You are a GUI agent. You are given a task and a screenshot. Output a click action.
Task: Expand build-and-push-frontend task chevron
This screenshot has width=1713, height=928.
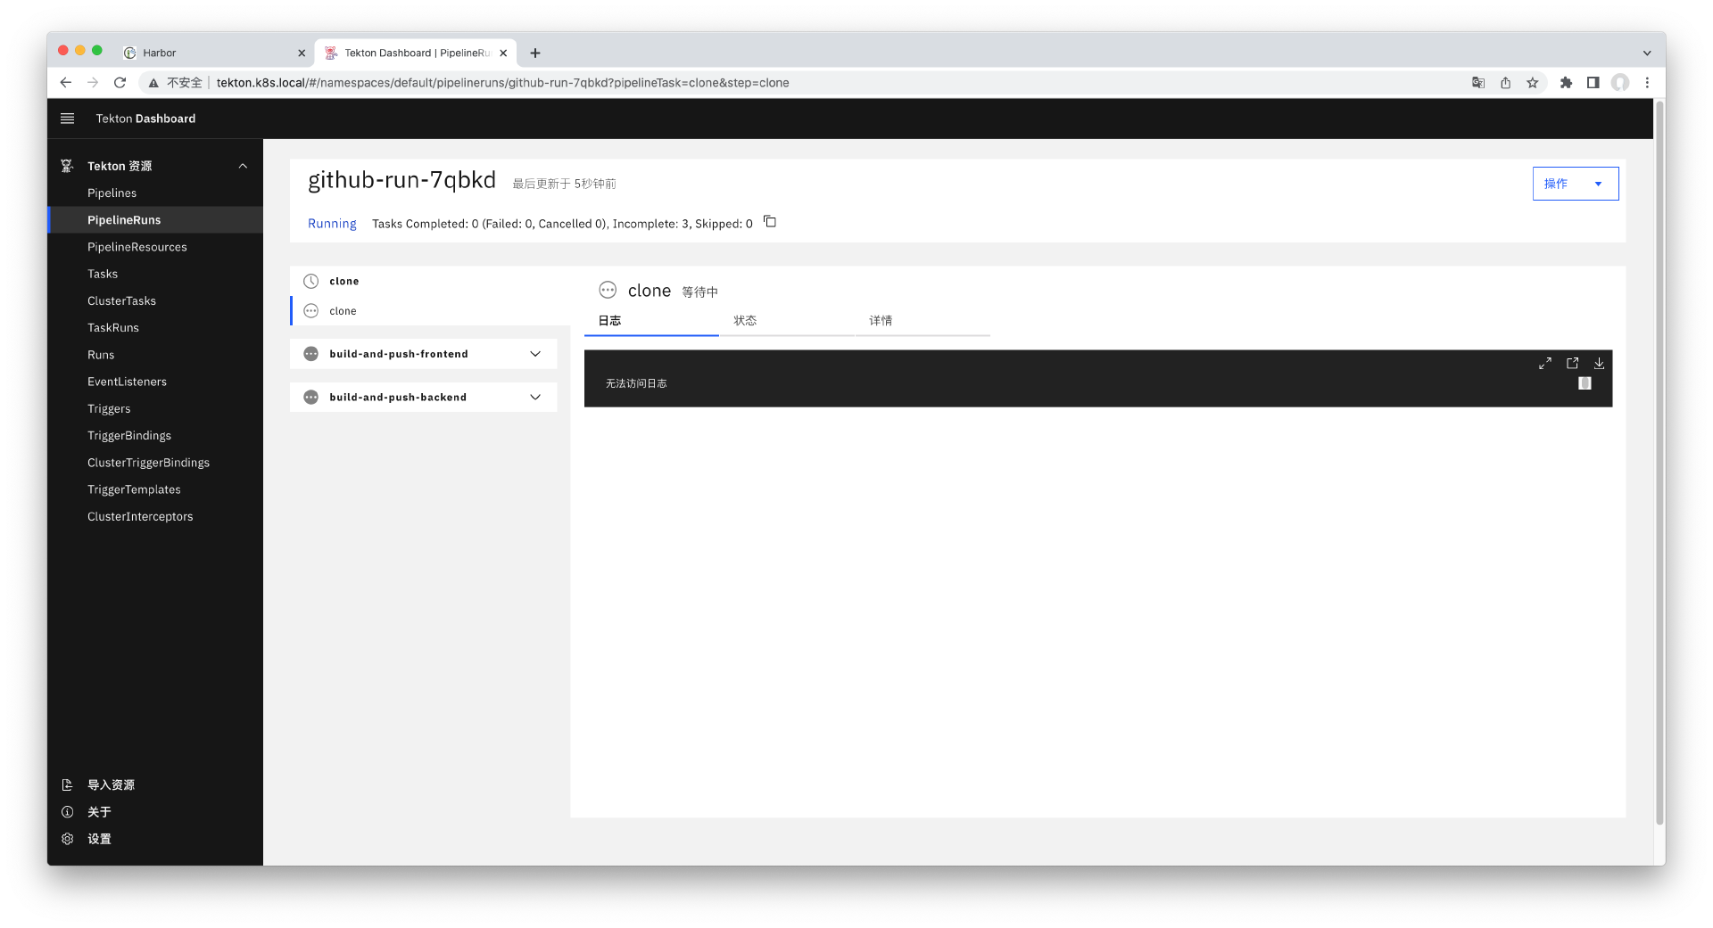click(x=535, y=354)
